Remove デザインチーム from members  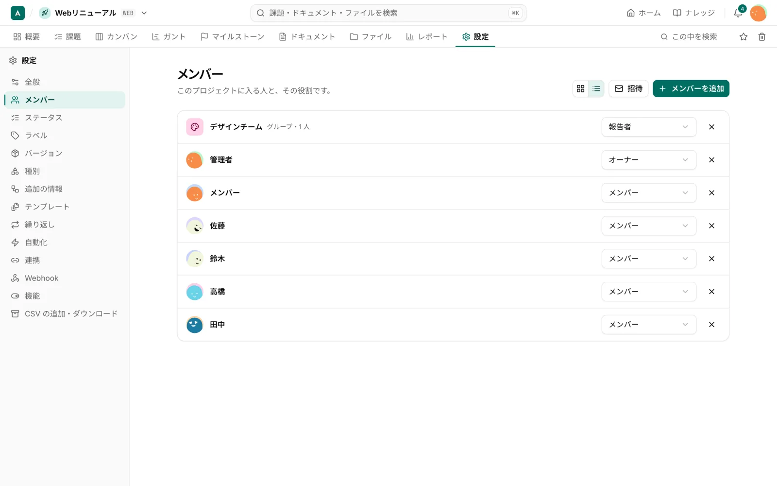click(711, 127)
